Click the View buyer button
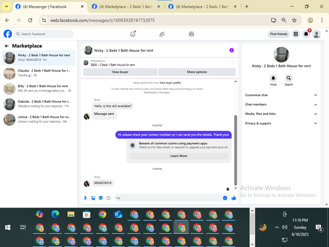Viewport: 329px width, 247px height. pos(120,72)
